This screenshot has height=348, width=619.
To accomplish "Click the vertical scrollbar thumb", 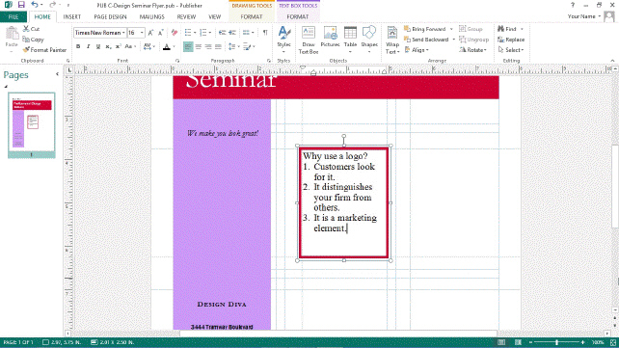I will point(615,186).
